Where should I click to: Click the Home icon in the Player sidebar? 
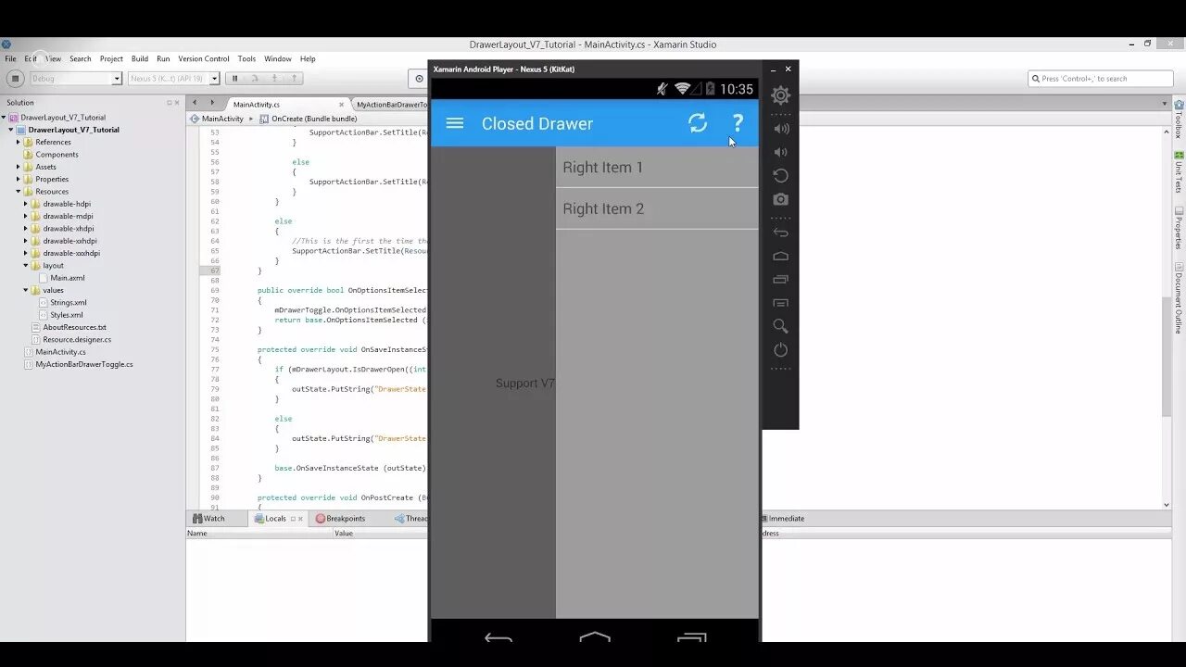[781, 256]
